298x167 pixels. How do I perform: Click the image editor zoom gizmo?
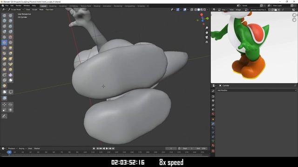(x=294, y=15)
